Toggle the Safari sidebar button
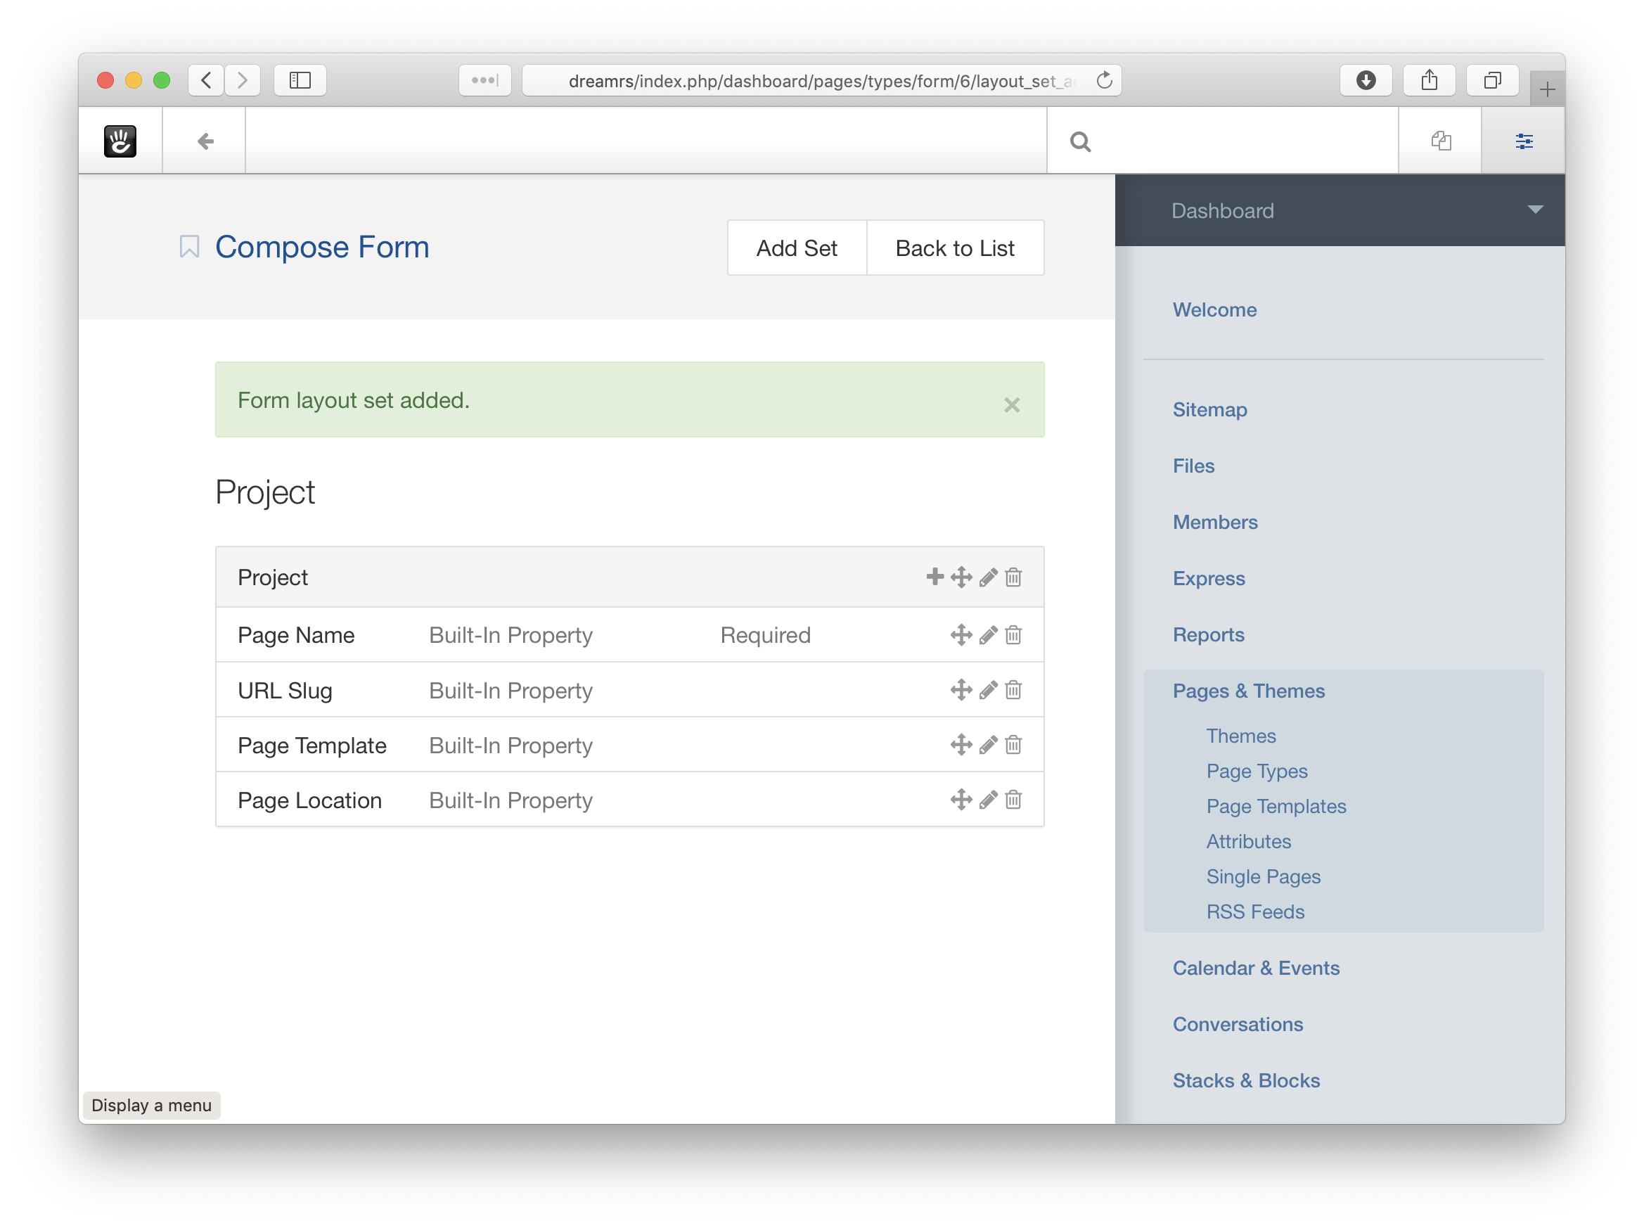Viewport: 1644px width, 1228px height. point(300,80)
